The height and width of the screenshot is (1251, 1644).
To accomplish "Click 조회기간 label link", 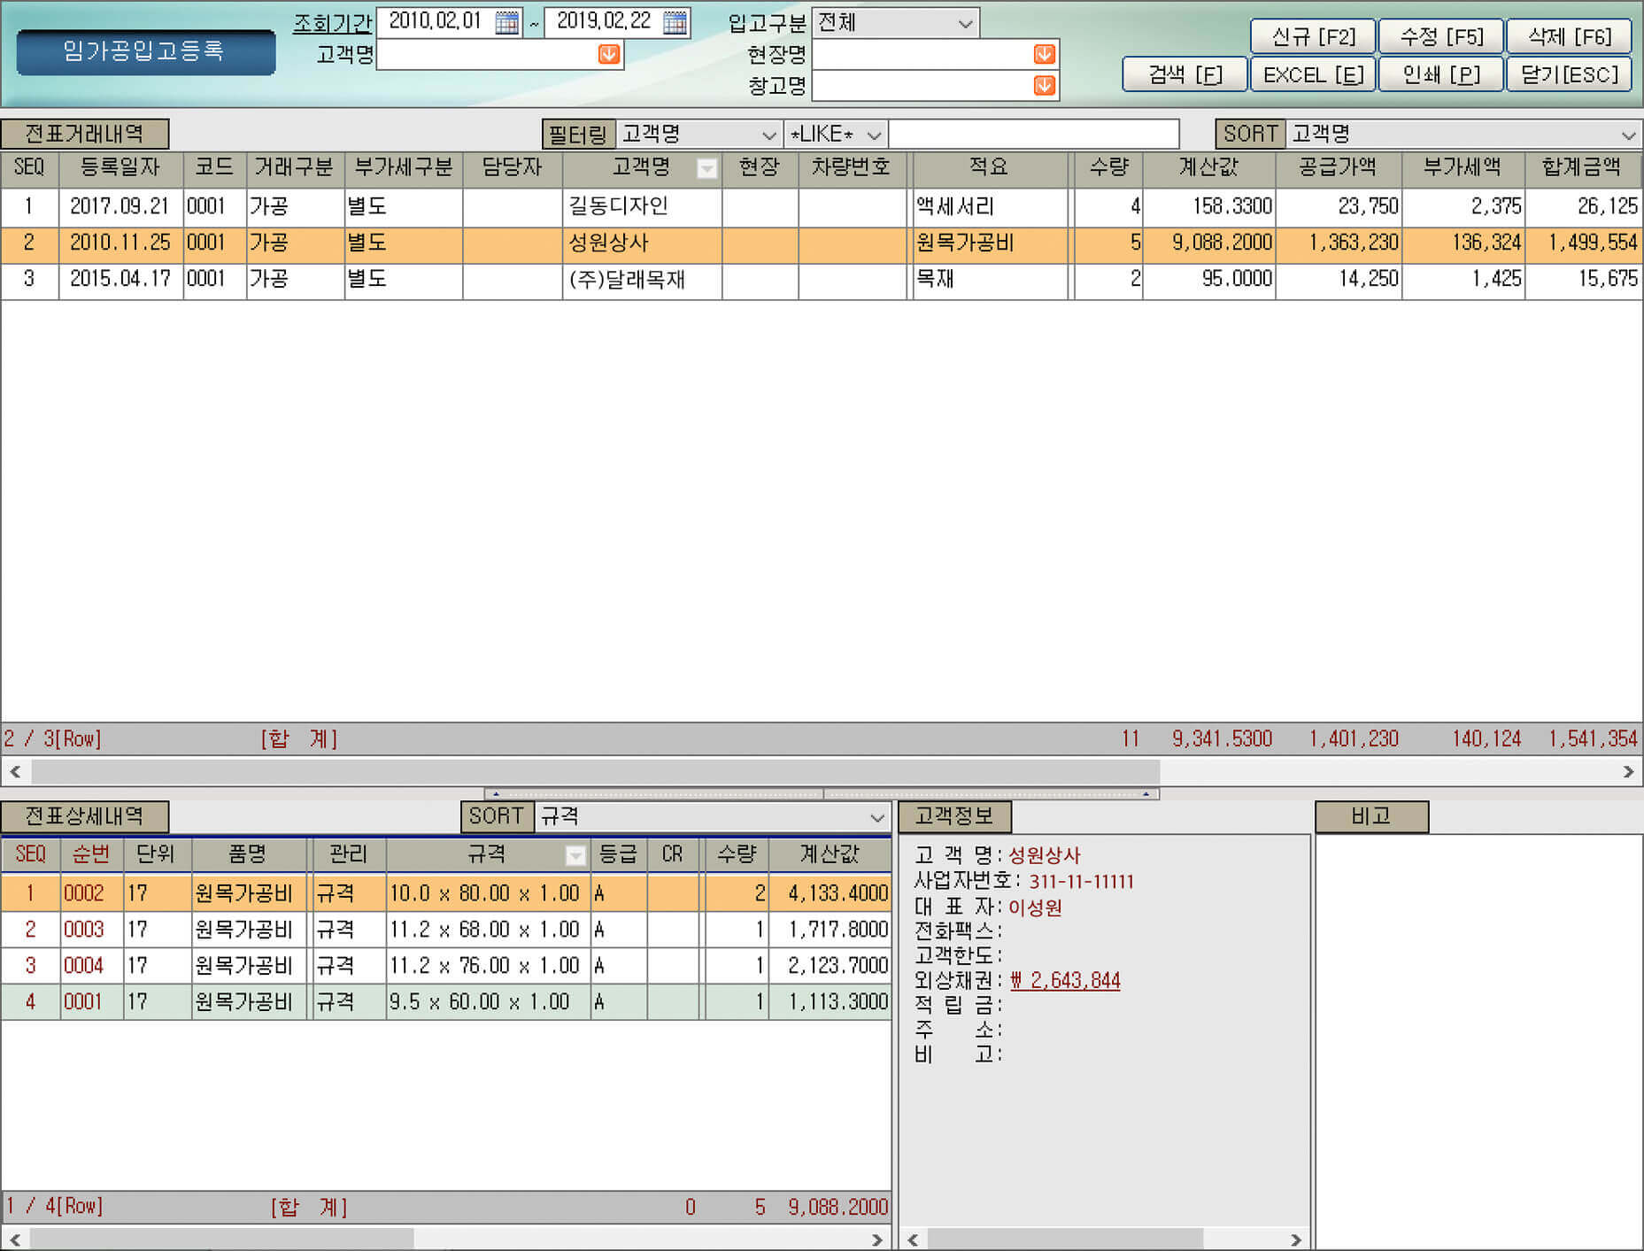I will point(332,23).
